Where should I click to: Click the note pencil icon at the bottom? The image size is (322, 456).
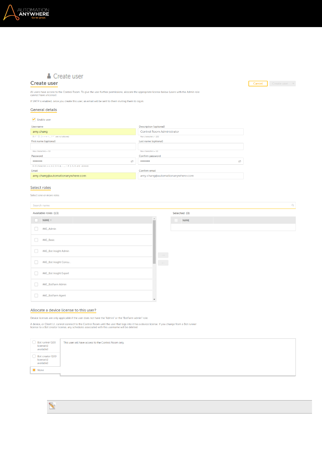(x=52, y=406)
